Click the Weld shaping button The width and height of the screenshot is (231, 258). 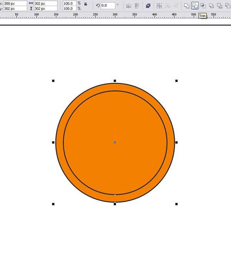click(187, 6)
